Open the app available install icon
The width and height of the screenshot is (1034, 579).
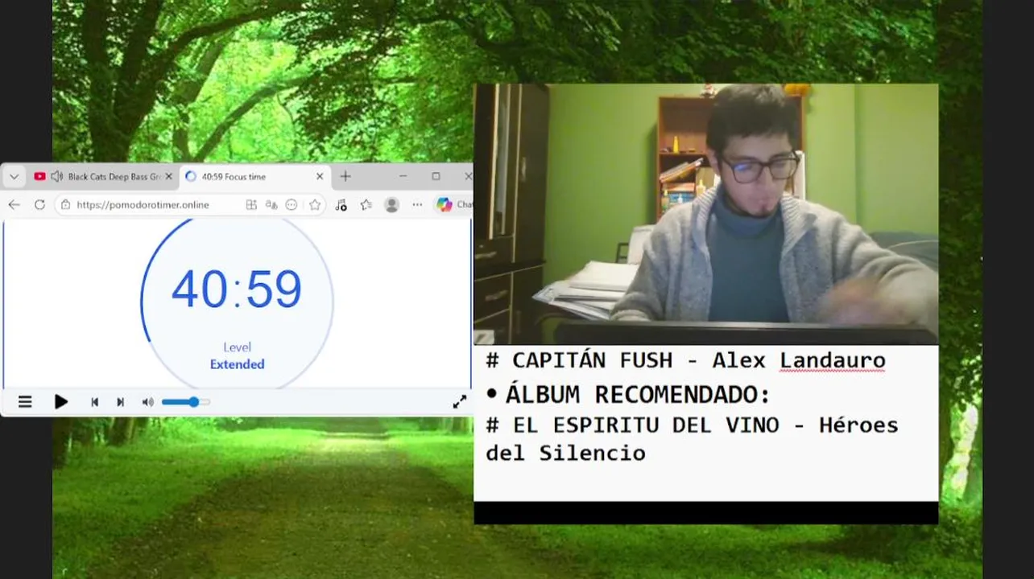tap(251, 205)
